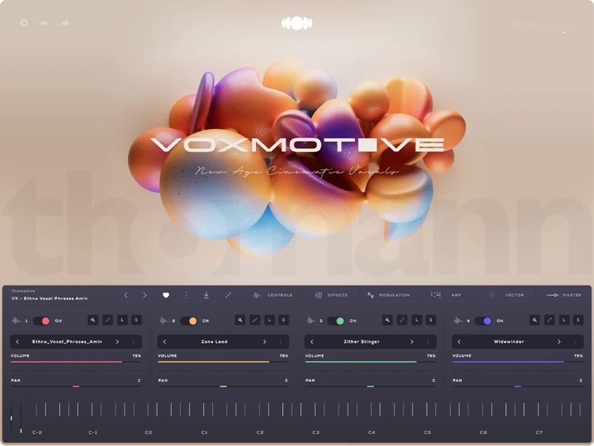Solo layer 2 with S button
Viewport: 594px width, 446px height.
point(283,321)
